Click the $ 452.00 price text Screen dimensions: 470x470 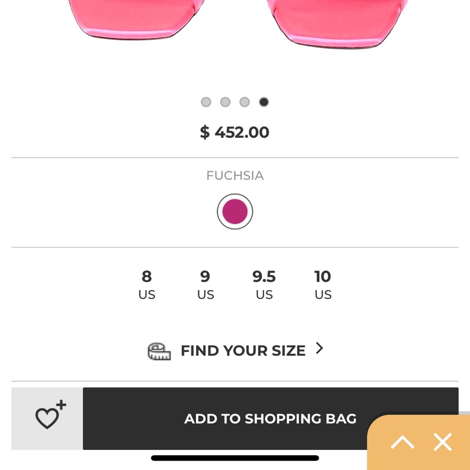tap(235, 133)
